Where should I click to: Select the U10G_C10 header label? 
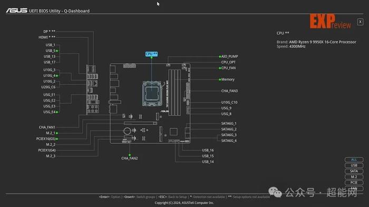(229, 102)
